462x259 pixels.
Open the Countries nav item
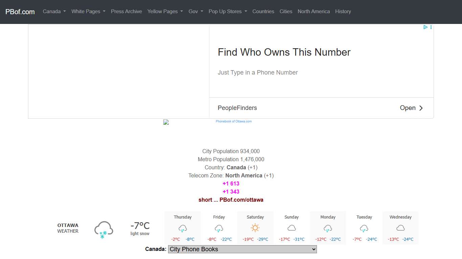[x=263, y=11]
